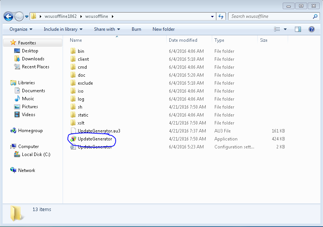
Task: Go to wsusoffline1062 in the breadcrumb path
Action: tap(61, 16)
